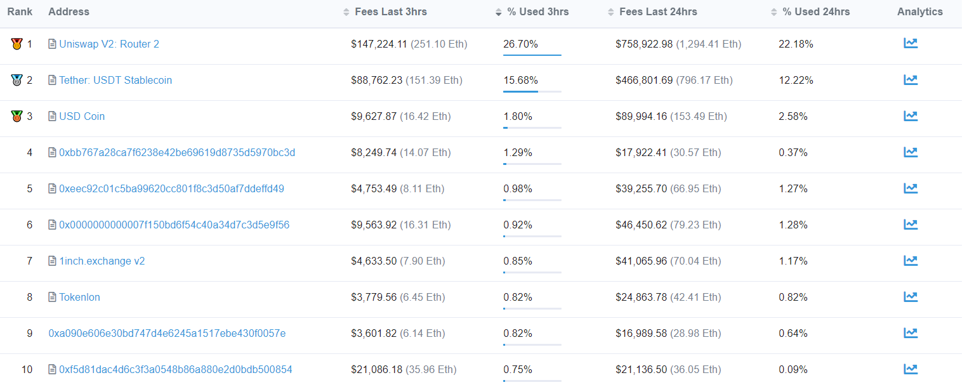Screen dimensions: 967x387
Task: Open address 0x0000000000007f150bd6f54c40a34d7c3d5e9f56
Action: 174,225
